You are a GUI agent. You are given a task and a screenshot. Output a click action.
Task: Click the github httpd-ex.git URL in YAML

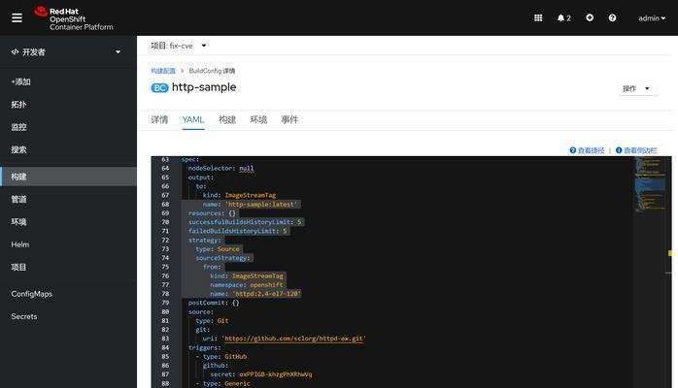coord(293,339)
